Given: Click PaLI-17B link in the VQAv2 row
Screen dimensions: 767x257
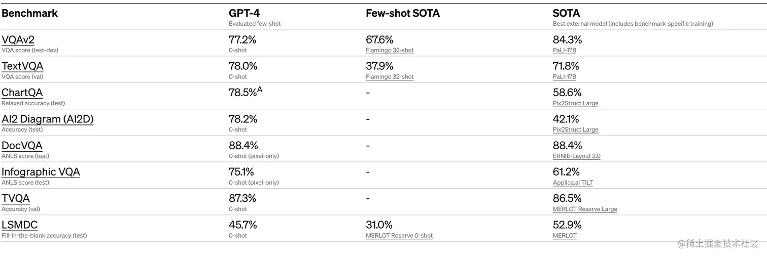Looking at the screenshot, I should click(x=565, y=51).
